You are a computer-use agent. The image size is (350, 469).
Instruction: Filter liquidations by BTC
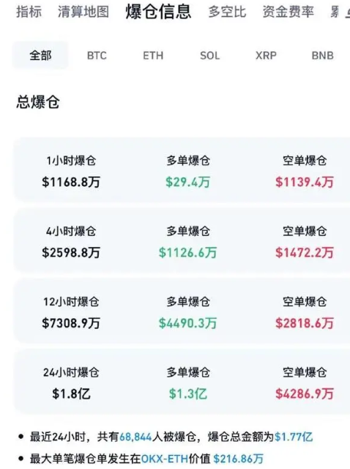[97, 56]
